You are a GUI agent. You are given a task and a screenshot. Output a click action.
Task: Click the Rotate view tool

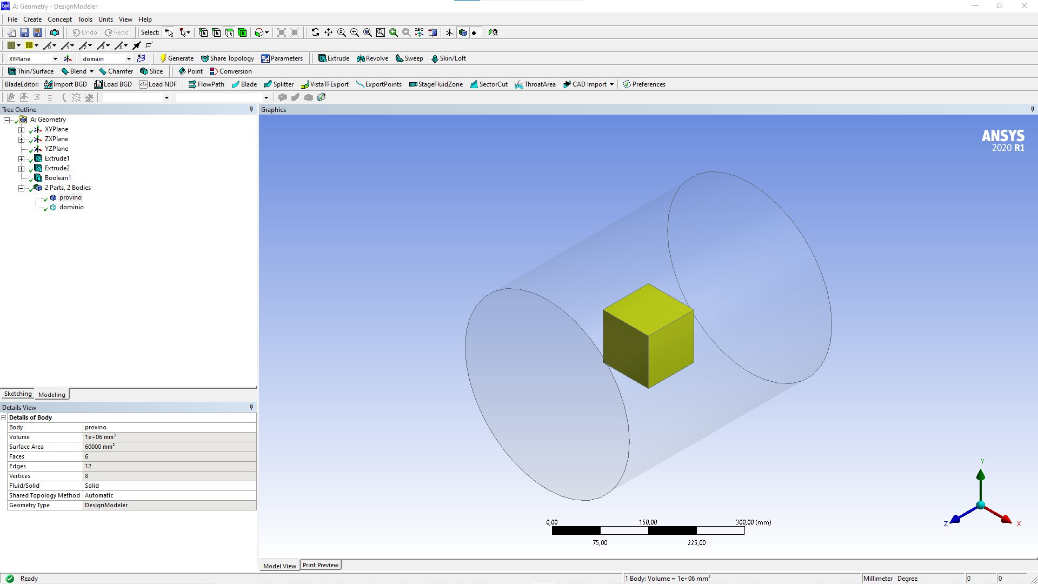pos(315,32)
